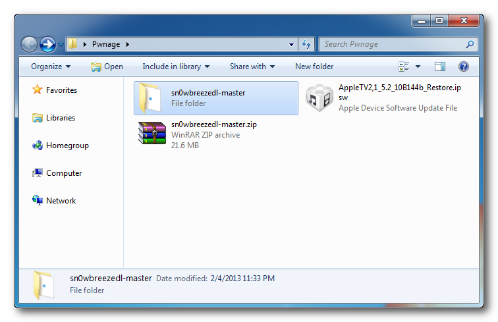Open the Organize menu
The width and height of the screenshot is (498, 322).
click(51, 67)
